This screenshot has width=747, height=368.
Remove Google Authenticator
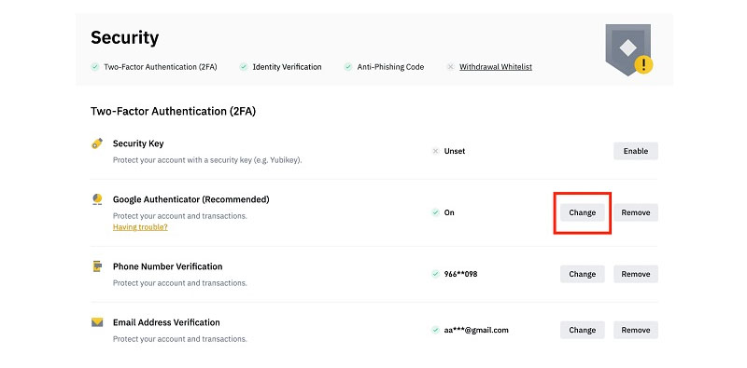click(636, 212)
